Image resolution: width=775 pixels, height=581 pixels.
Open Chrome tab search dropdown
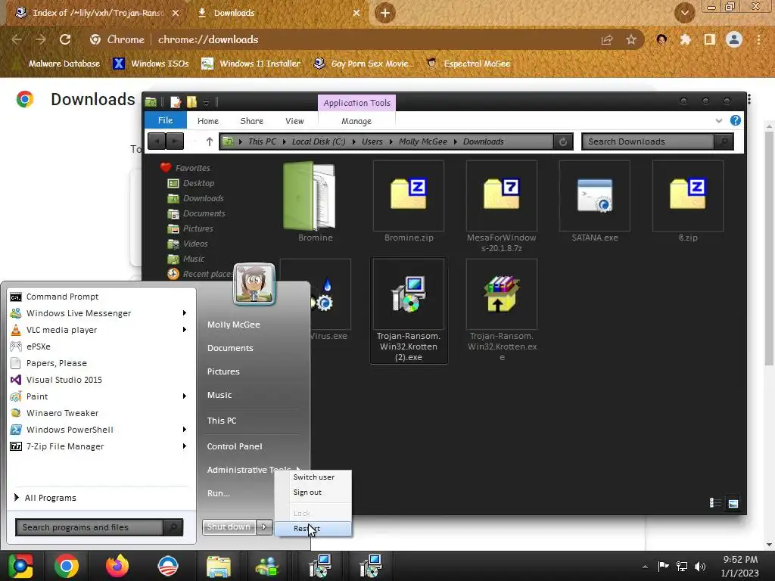(684, 13)
